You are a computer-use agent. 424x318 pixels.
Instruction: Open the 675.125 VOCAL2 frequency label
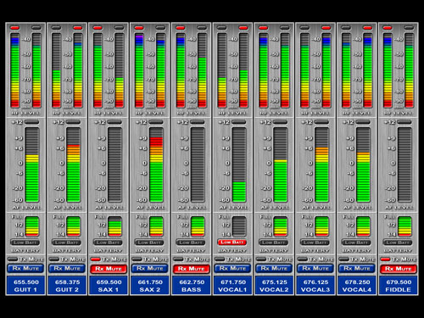[274, 286]
